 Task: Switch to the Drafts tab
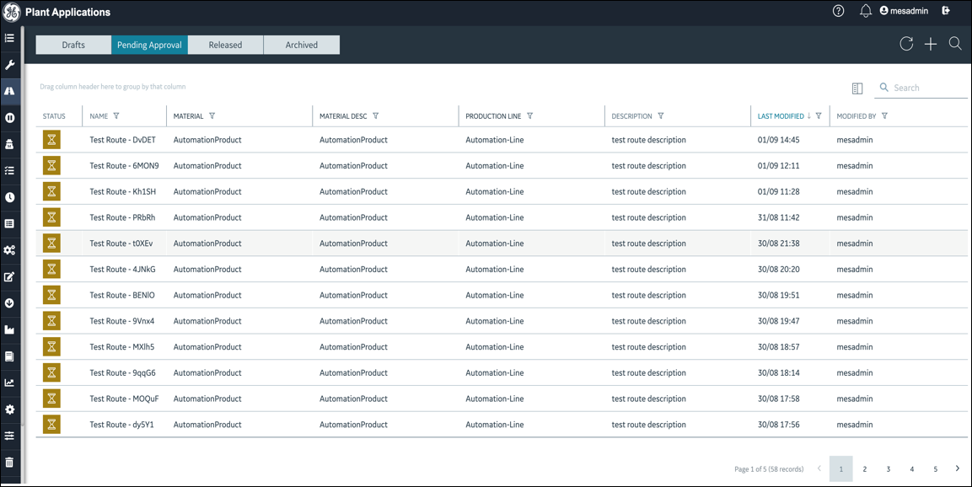tap(73, 45)
